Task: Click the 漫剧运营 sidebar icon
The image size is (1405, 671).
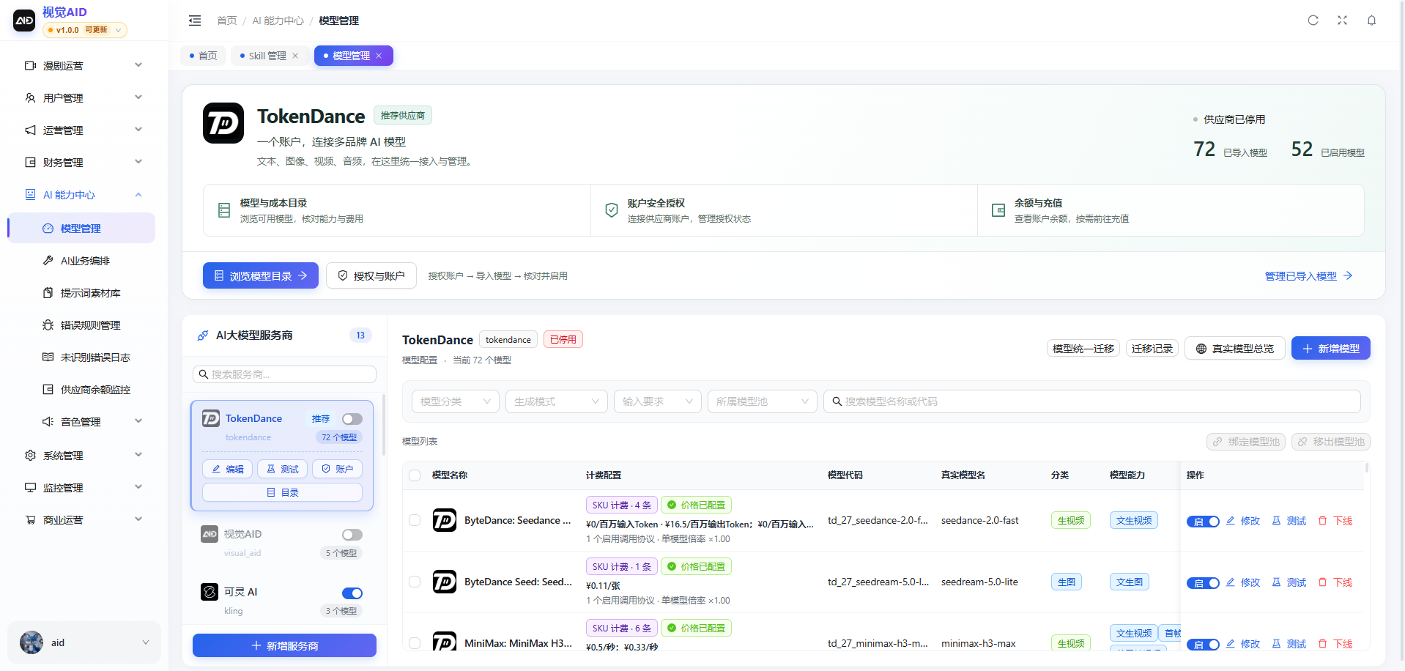Action: [30, 66]
